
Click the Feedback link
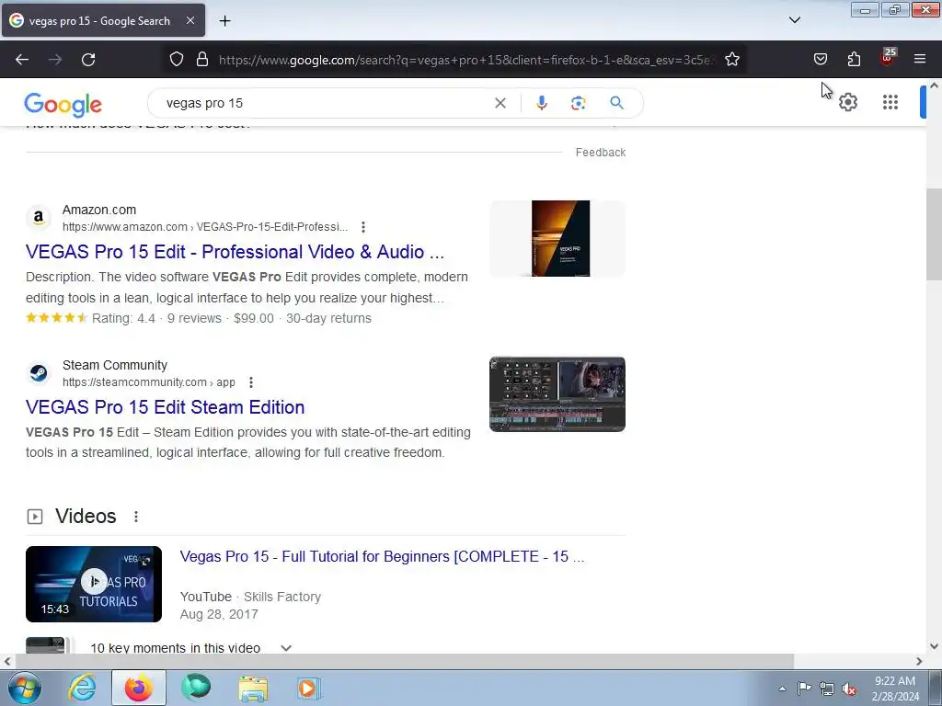coord(600,153)
